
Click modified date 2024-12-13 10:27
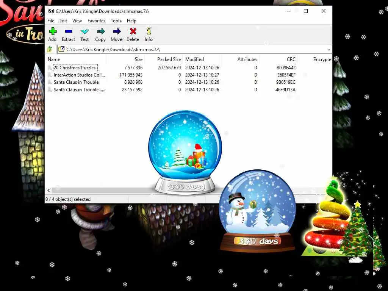click(x=202, y=75)
